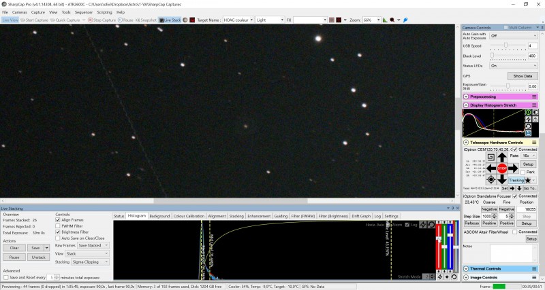Switch to the Drift Graph tab
This screenshot has height=290, width=545.
click(361, 216)
